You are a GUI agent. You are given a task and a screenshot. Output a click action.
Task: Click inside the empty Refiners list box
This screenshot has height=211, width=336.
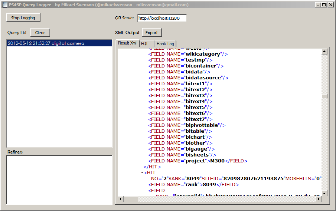coord(59,180)
